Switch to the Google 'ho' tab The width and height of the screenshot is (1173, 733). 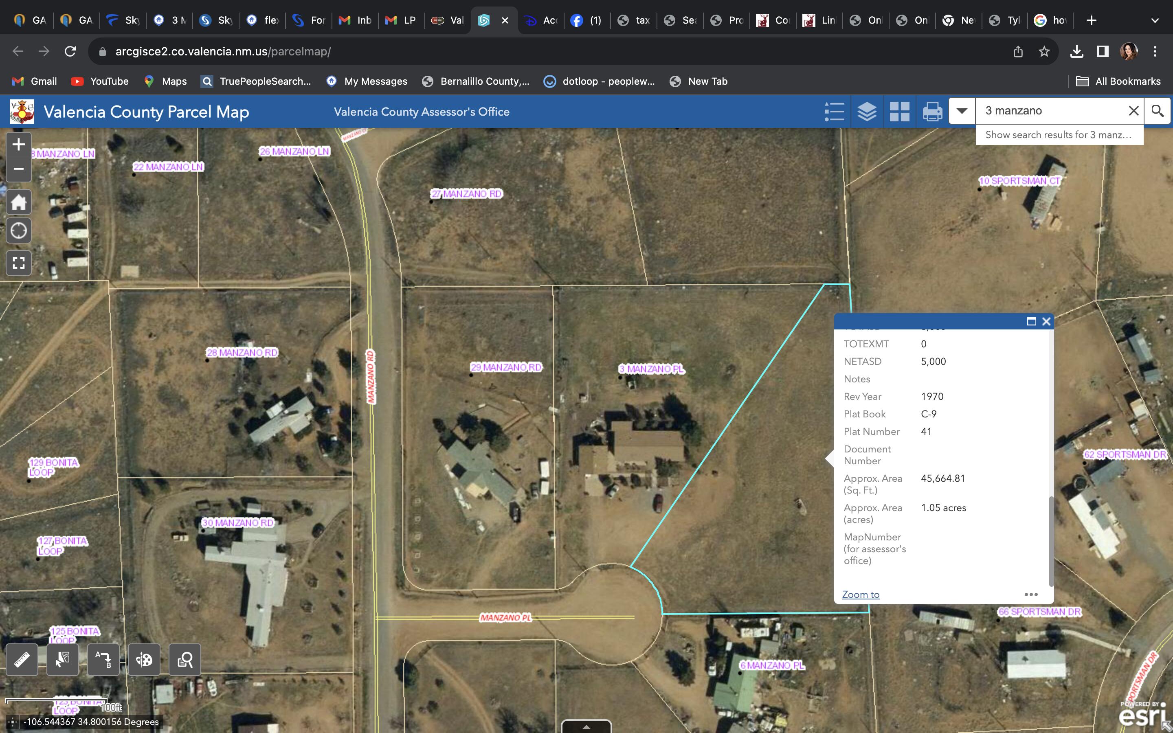click(1050, 20)
